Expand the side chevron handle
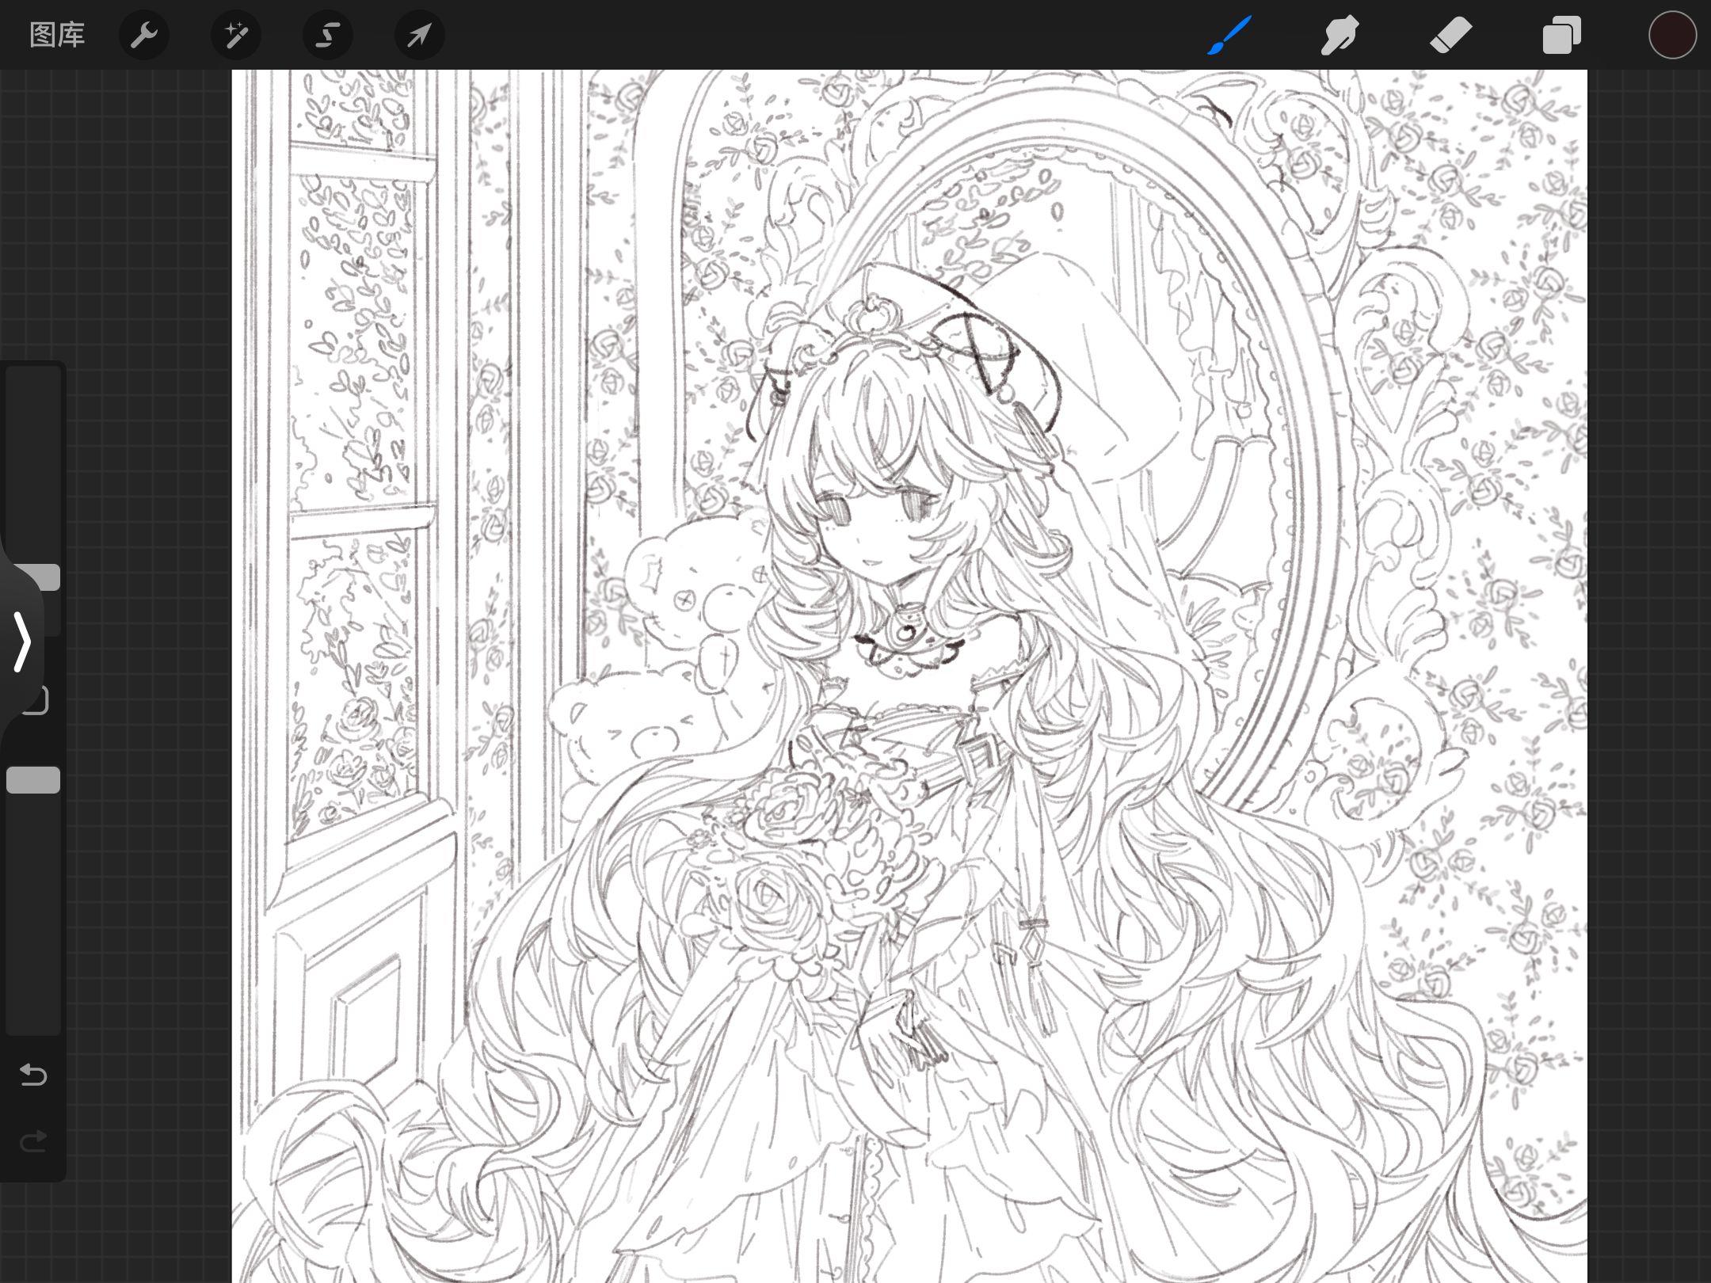 tap(22, 641)
